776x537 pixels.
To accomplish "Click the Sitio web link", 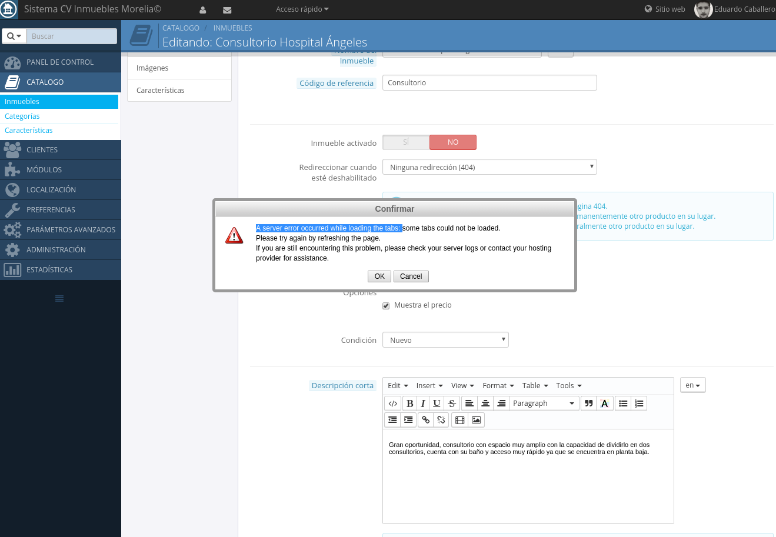I will [665, 9].
